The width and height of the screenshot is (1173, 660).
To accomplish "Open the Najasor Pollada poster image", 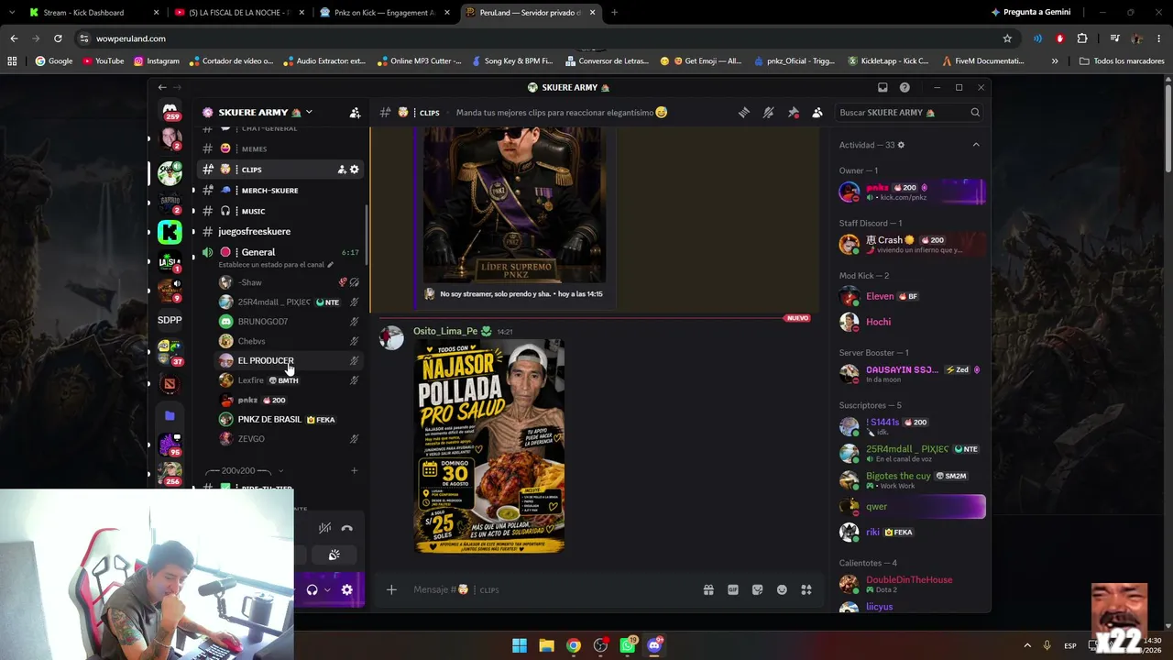I will tap(489, 445).
